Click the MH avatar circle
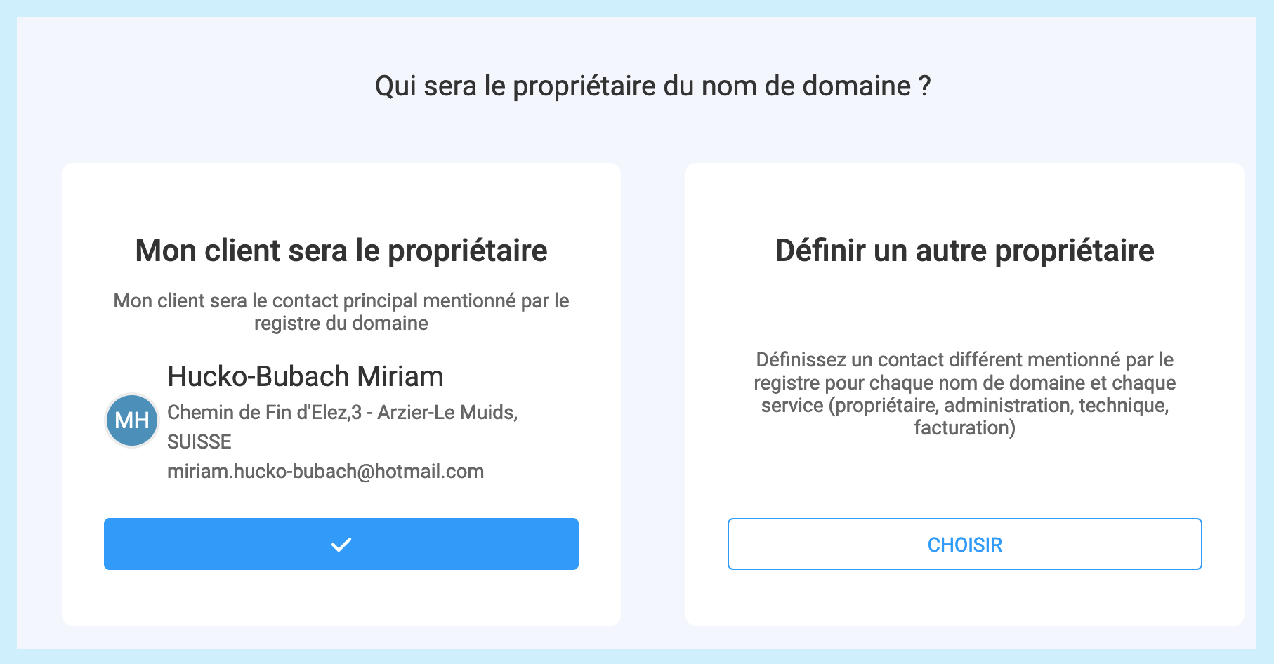This screenshot has width=1274, height=664. pyautogui.click(x=132, y=420)
